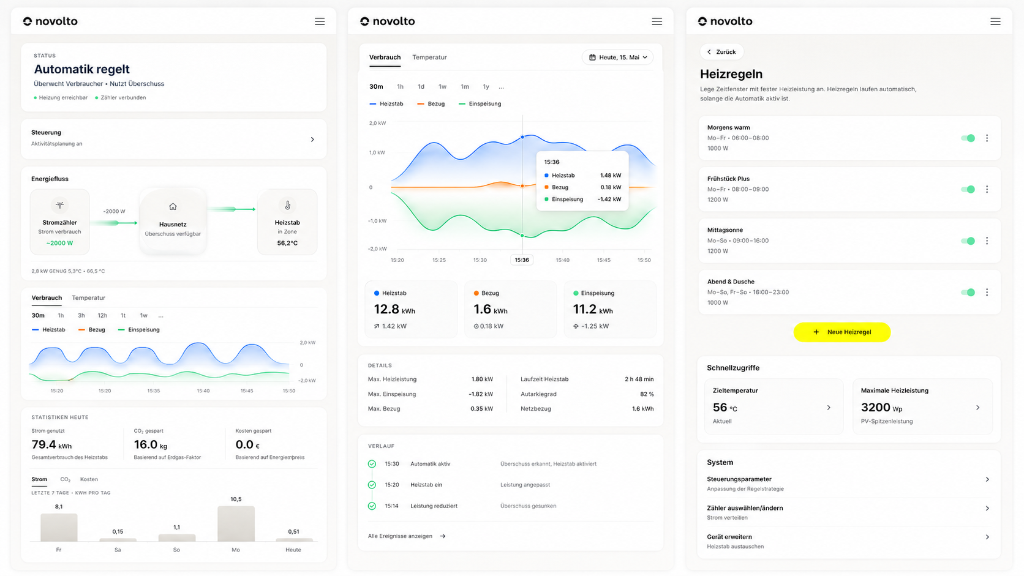Screen dimensions: 1024x576
Task: Open Zieltemperatur quick access chevron
Action: coord(829,408)
